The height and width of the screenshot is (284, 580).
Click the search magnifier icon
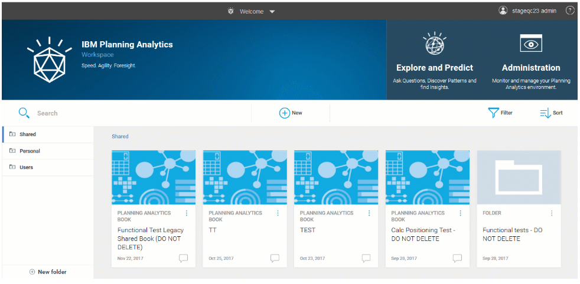click(x=24, y=113)
